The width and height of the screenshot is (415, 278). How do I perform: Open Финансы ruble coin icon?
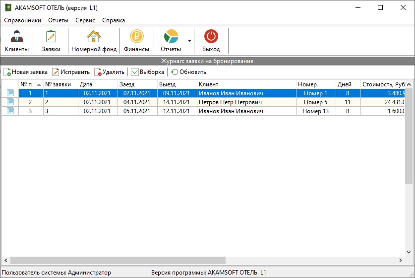click(136, 37)
